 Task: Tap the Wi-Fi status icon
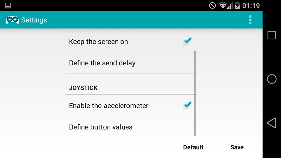[x=223, y=6]
